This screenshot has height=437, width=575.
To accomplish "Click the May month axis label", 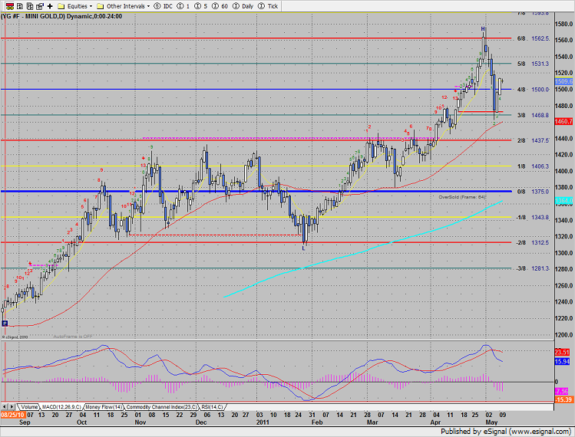I will tap(491, 422).
